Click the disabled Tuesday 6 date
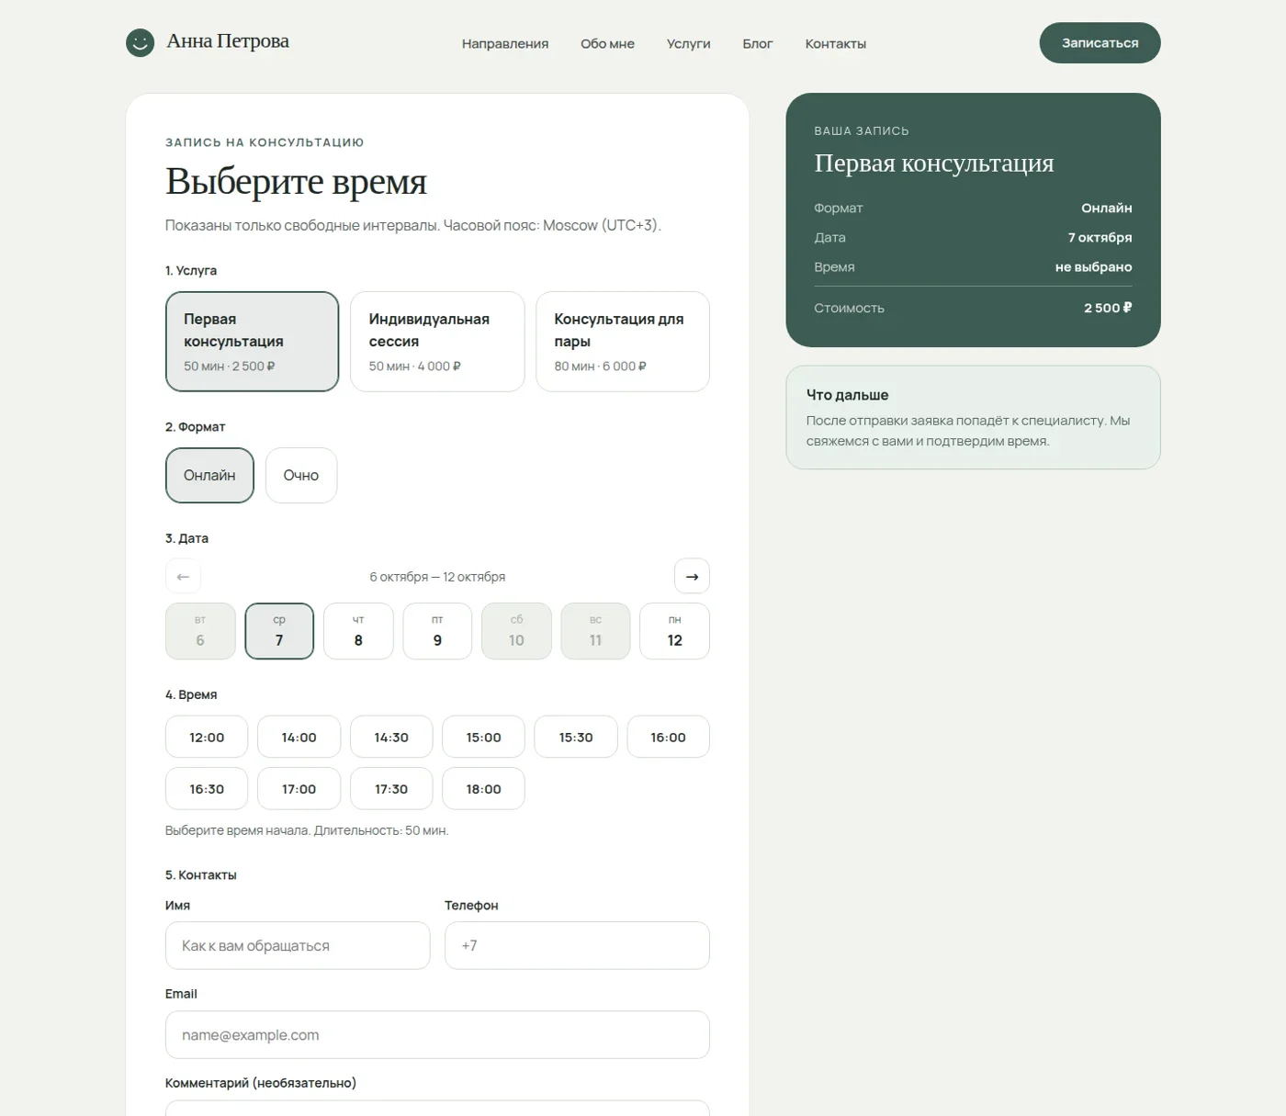The height and width of the screenshot is (1116, 1286). (x=200, y=631)
